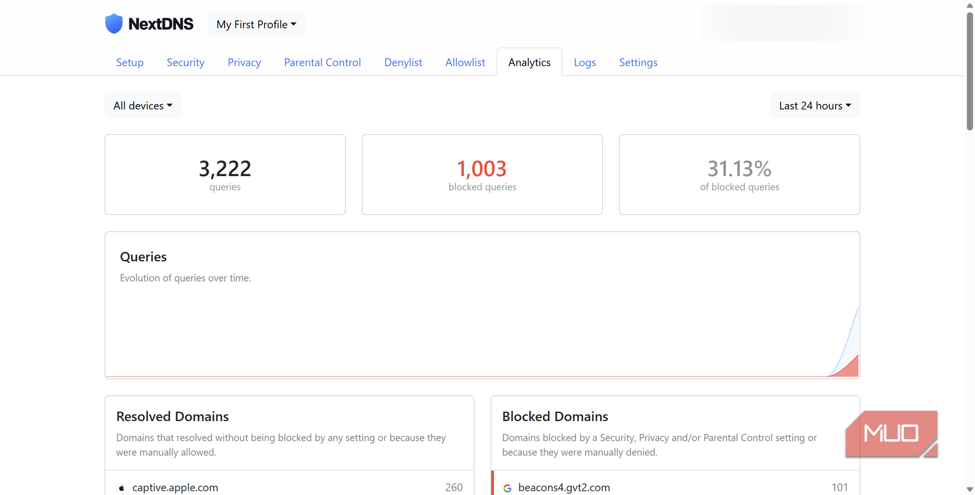Click the Apple icon beside captive.apple.com

click(122, 488)
